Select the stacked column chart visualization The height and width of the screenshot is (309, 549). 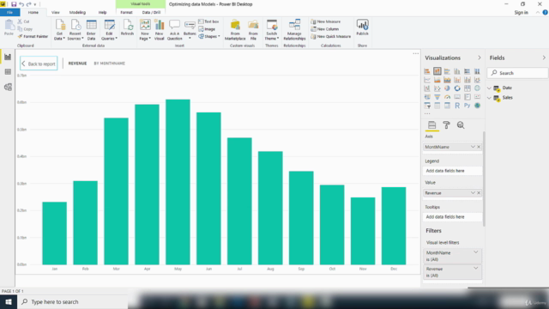click(437, 71)
